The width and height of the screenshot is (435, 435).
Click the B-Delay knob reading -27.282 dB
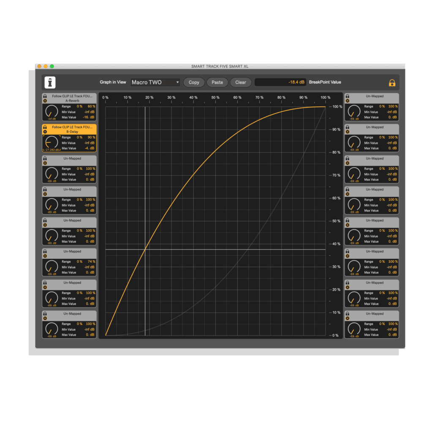pos(52,143)
